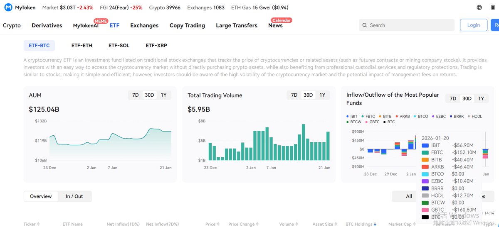Click the Crypto 39966 stat
The height and width of the screenshot is (227, 499).
coord(165,7)
